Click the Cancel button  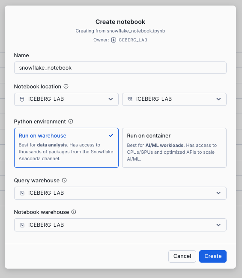point(182,256)
